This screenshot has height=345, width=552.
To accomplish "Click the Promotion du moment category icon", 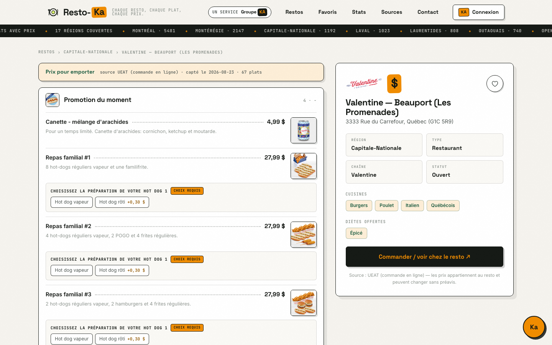I will [x=53, y=100].
